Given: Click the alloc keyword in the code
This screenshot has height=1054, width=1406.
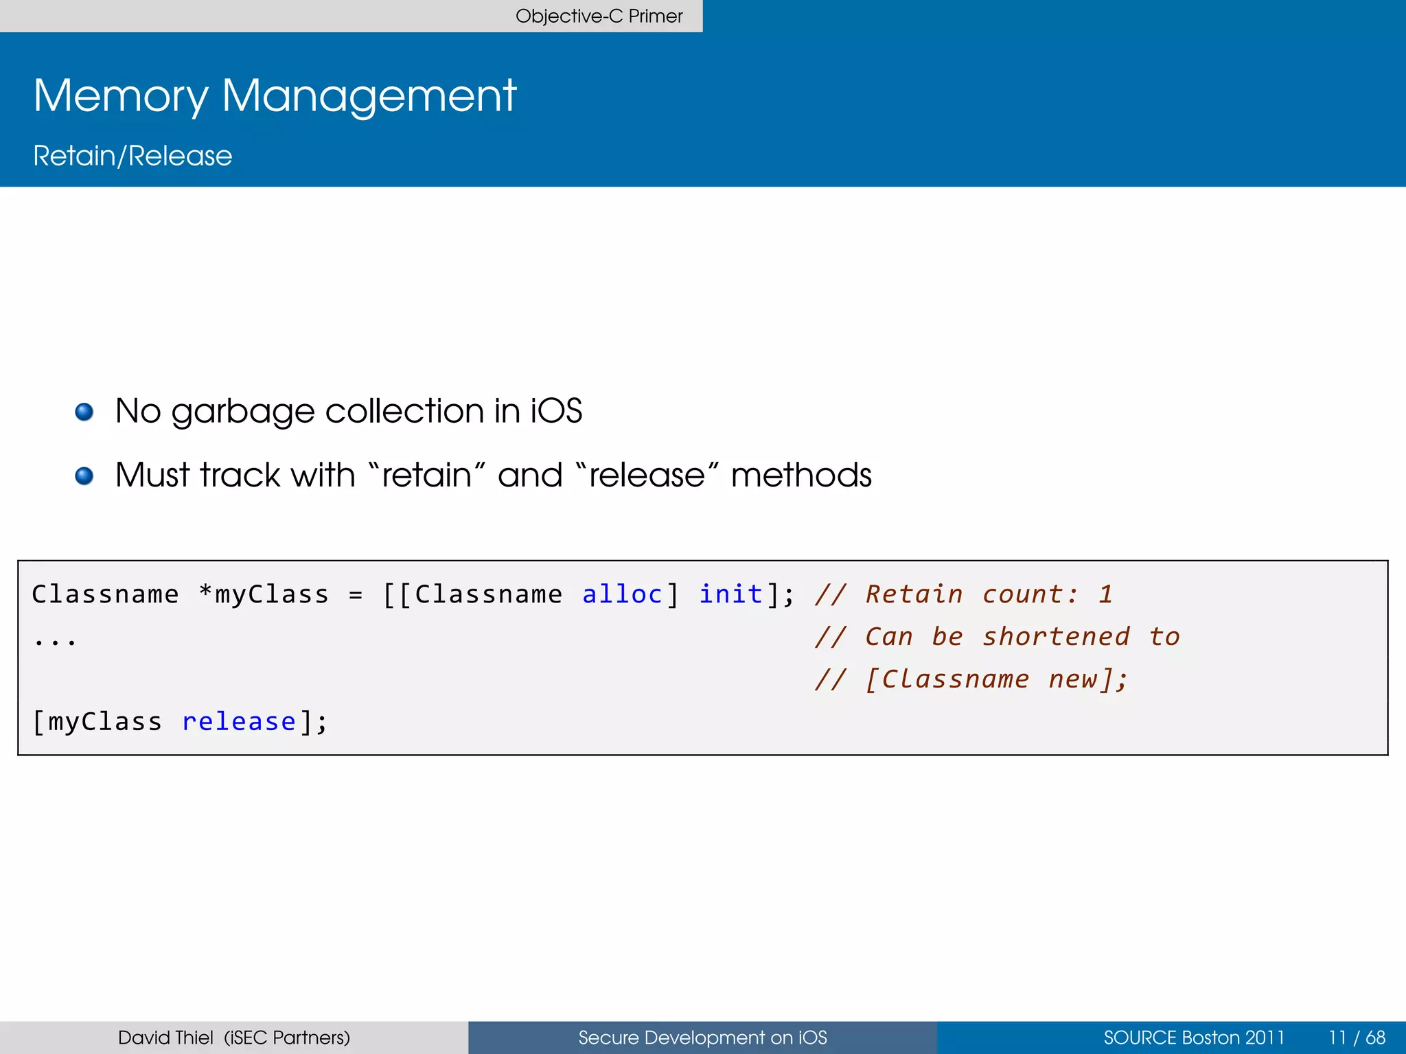Looking at the screenshot, I should (x=622, y=594).
